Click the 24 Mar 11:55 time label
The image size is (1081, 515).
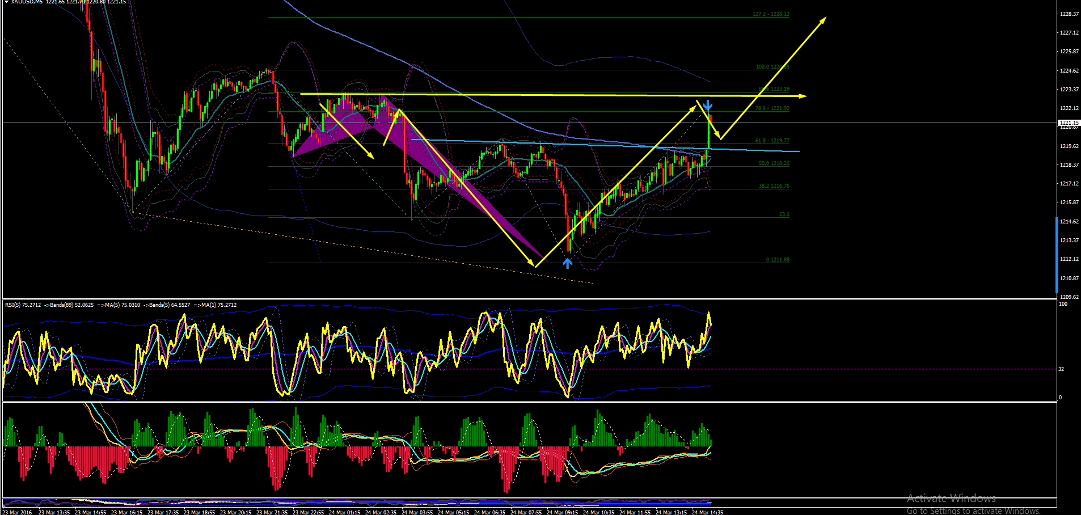tap(635, 512)
